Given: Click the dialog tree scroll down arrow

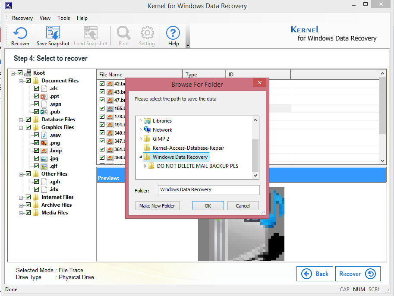Looking at the screenshot, I should [255, 175].
